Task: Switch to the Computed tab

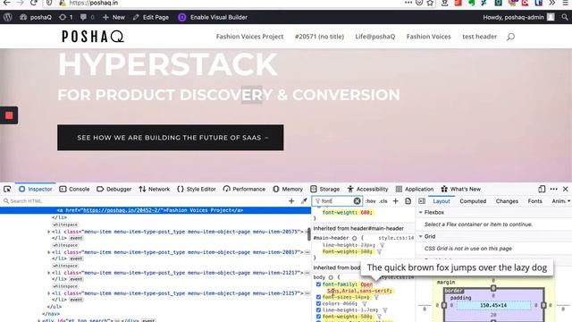Action: pos(473,201)
